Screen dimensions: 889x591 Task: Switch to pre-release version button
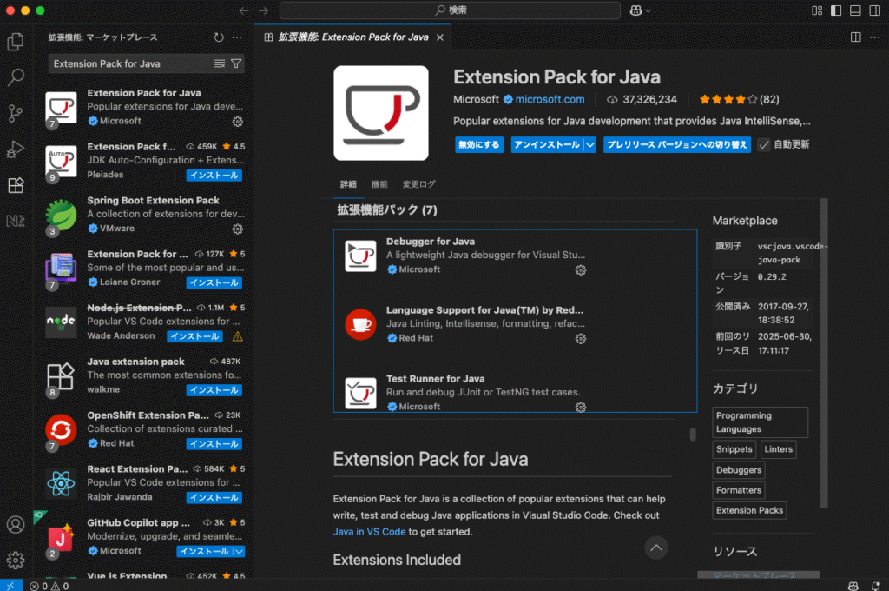coord(677,145)
